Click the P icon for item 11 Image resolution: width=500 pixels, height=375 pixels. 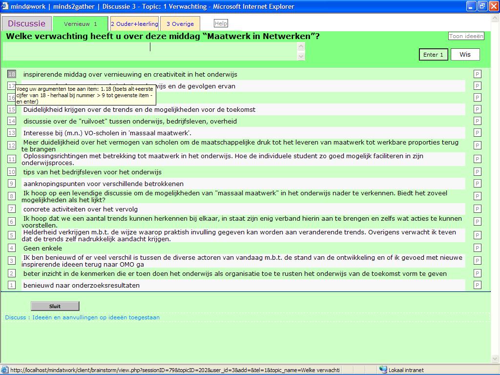(478, 159)
